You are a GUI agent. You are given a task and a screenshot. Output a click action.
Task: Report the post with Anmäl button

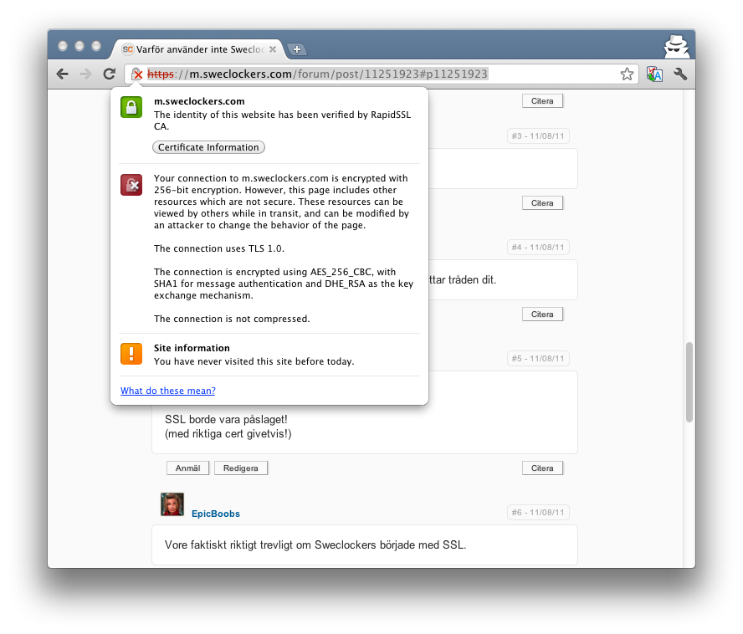(187, 468)
